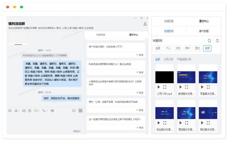Expand the phone call dropdown arrow
The image size is (228, 142).
47,111
